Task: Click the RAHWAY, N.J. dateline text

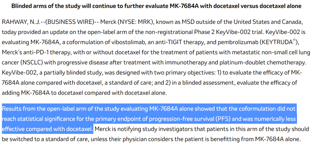Action: [18, 22]
